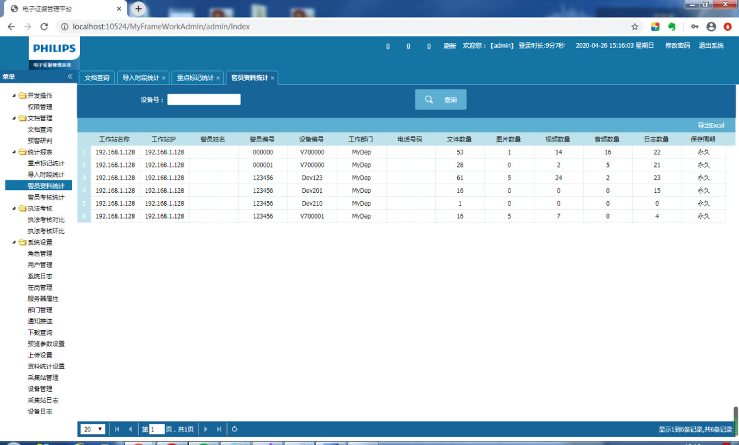Collapse the 文档管理 tree folder
The image size is (739, 445).
[14, 118]
